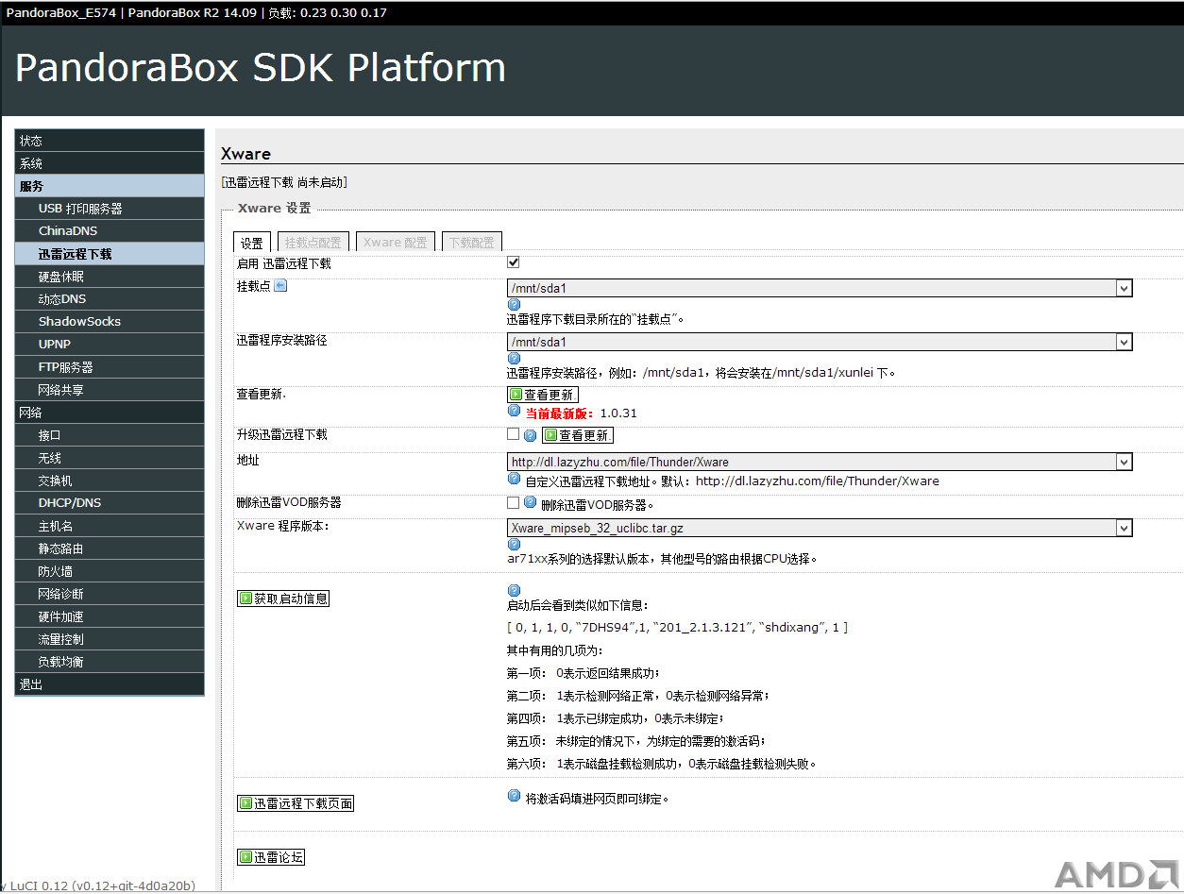Open 静态路由 in sidebar
Viewport: 1184px width, 894px height.
(110, 548)
